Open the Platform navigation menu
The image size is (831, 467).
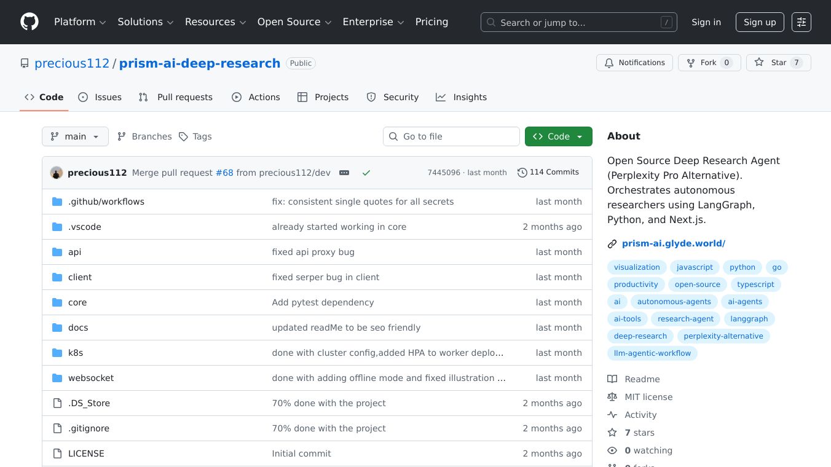80,22
